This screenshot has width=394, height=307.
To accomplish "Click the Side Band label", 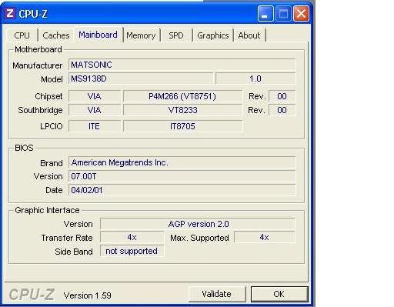I will [74, 252].
